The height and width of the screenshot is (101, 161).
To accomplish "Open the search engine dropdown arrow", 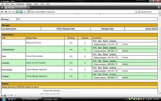I will coord(160,12).
